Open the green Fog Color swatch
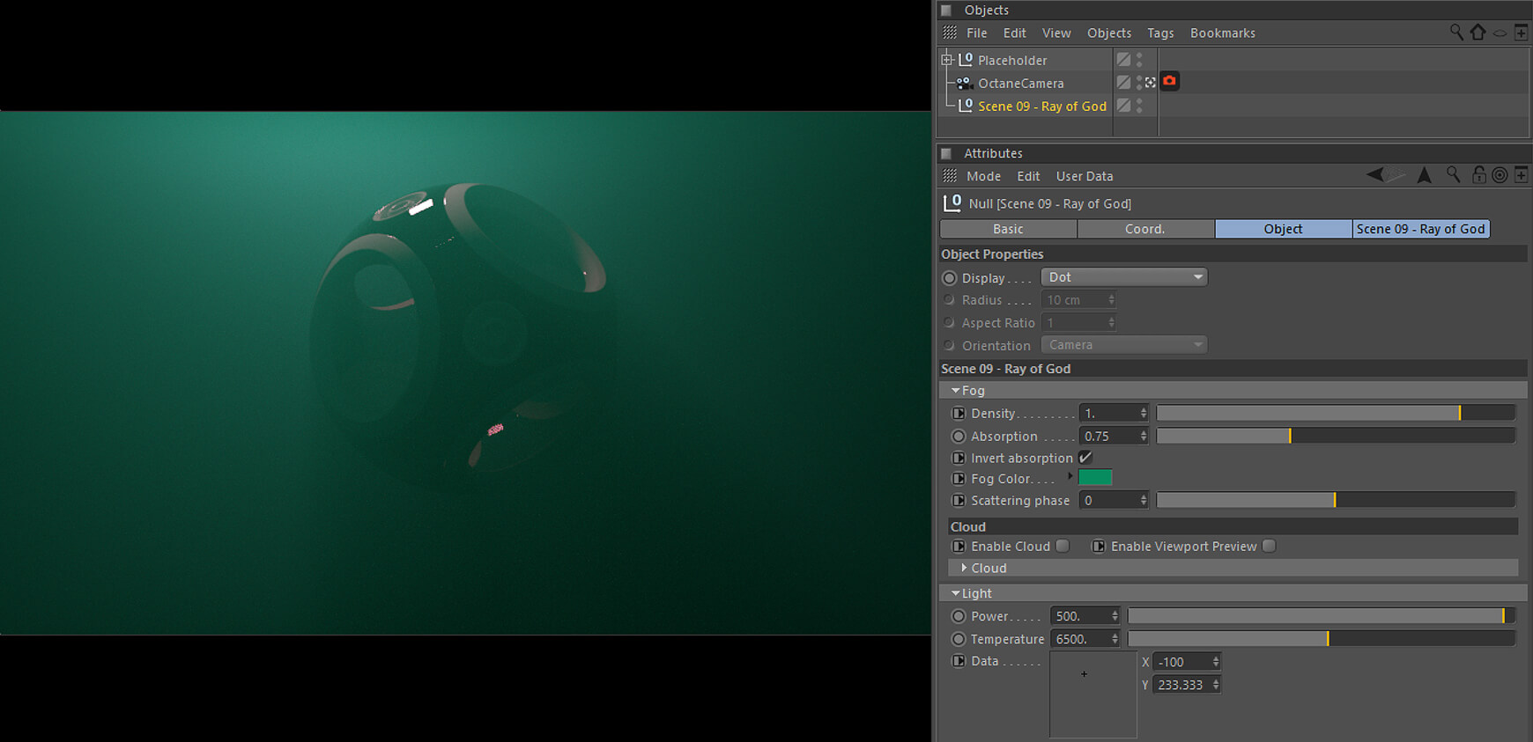 [x=1095, y=478]
